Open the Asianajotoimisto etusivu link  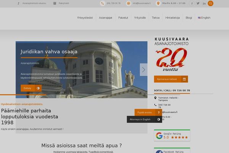coord(34,3)
